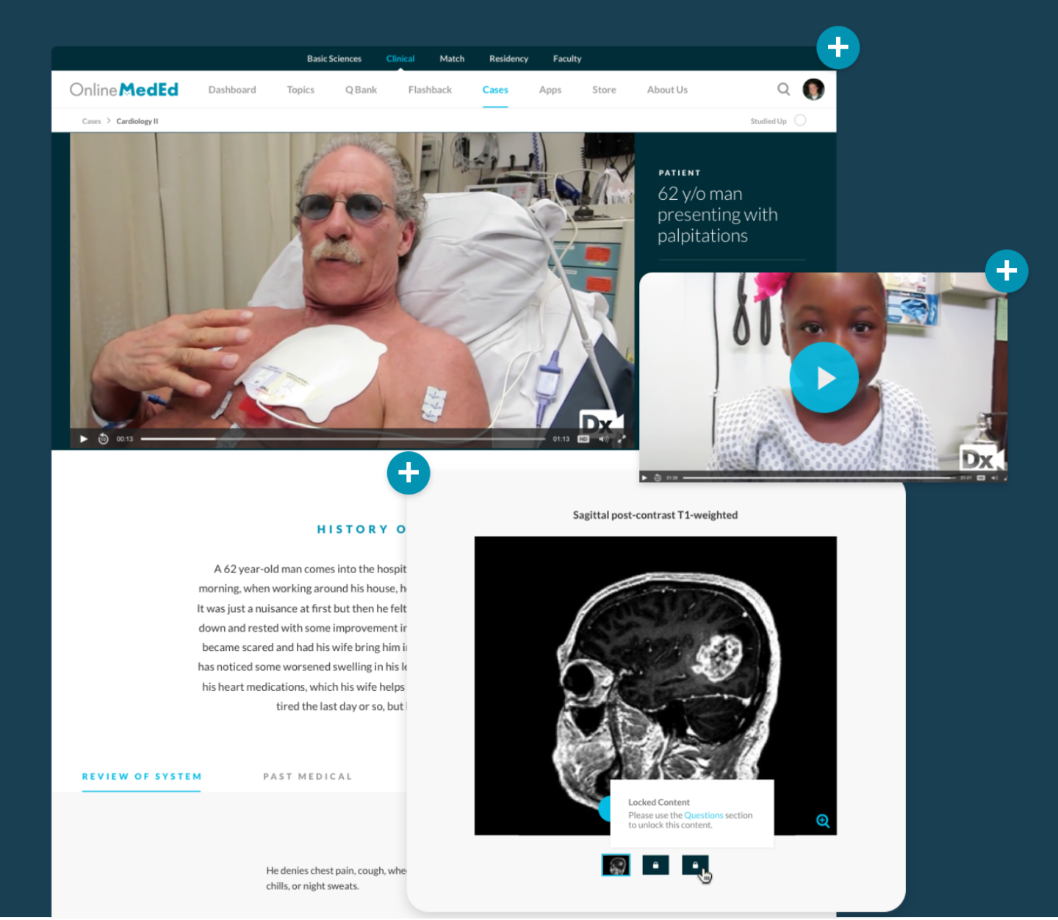Enter fullscreen on the palpitations video

tap(622, 439)
